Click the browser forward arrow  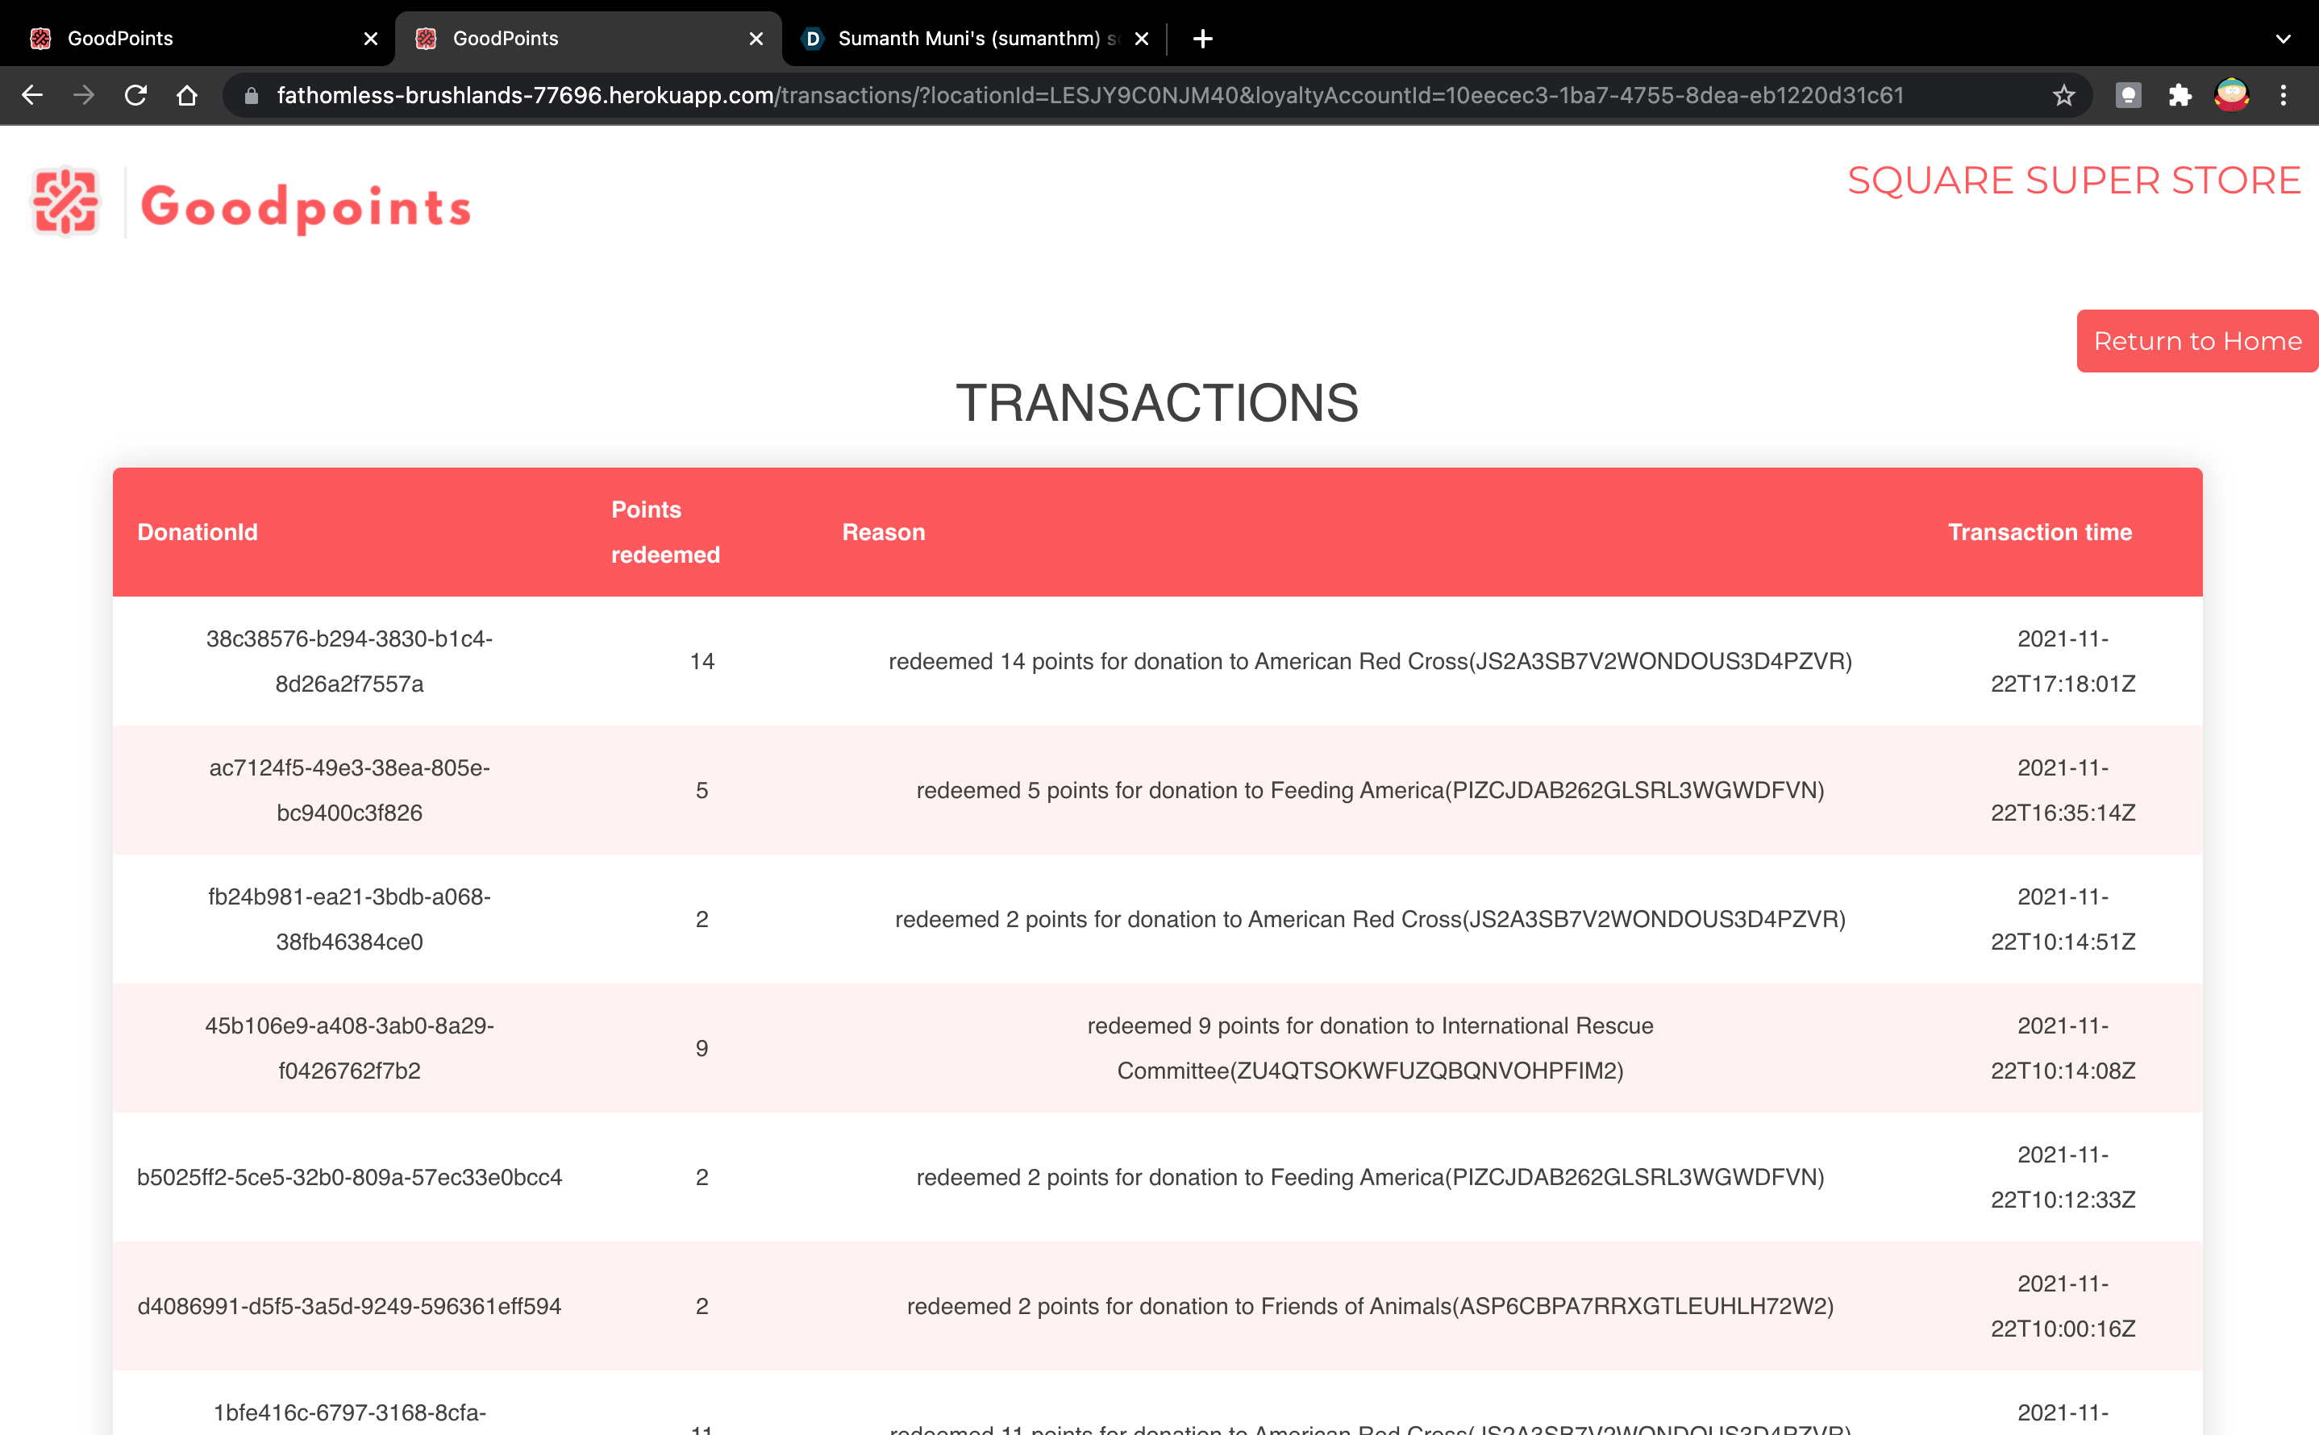pyautogui.click(x=84, y=95)
